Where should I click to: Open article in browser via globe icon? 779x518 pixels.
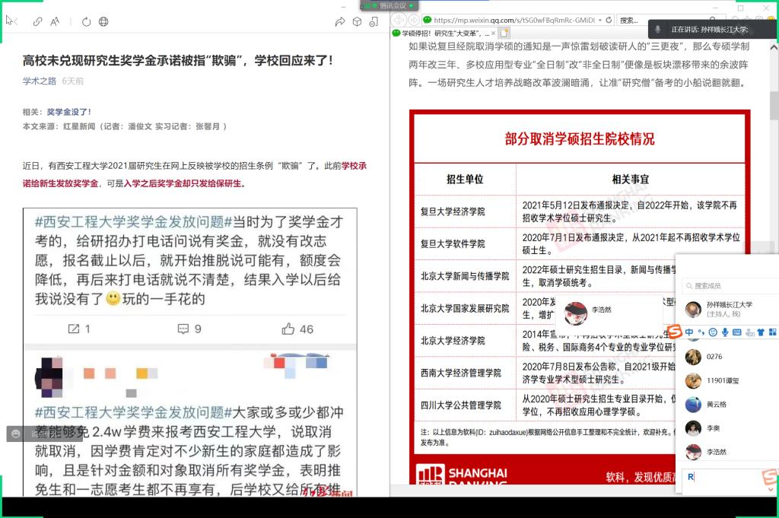[x=103, y=21]
